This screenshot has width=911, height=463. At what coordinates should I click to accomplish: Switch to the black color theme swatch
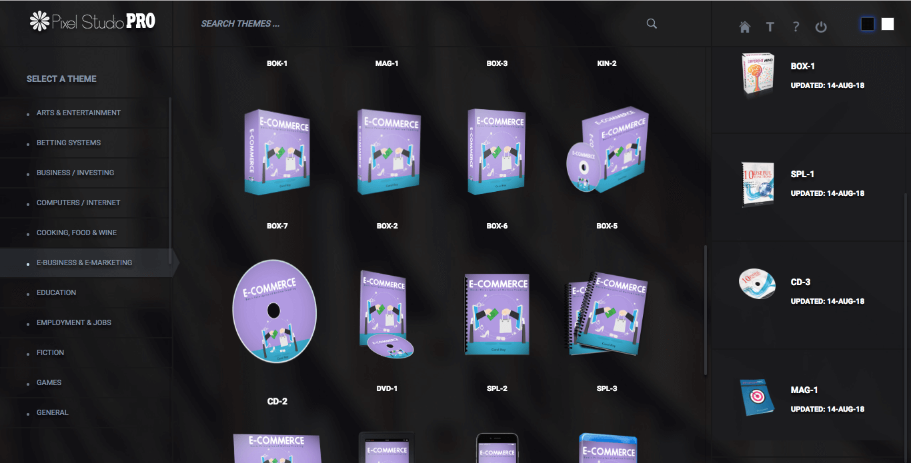pos(867,24)
